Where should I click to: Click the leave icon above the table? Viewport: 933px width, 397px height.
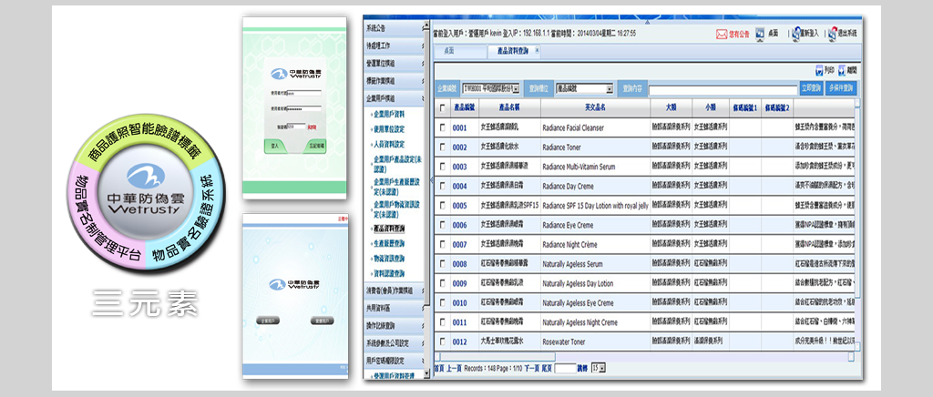click(841, 70)
